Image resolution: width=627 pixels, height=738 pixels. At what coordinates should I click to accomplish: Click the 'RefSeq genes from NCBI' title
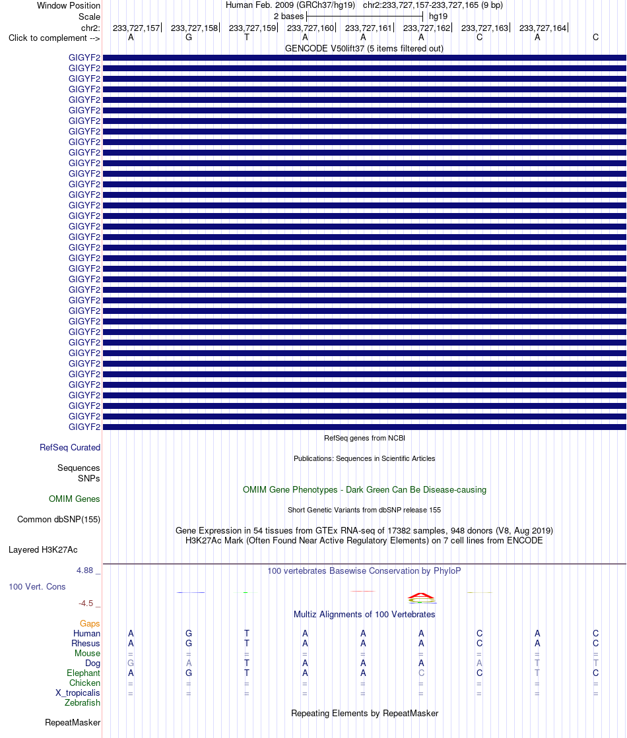click(364, 438)
